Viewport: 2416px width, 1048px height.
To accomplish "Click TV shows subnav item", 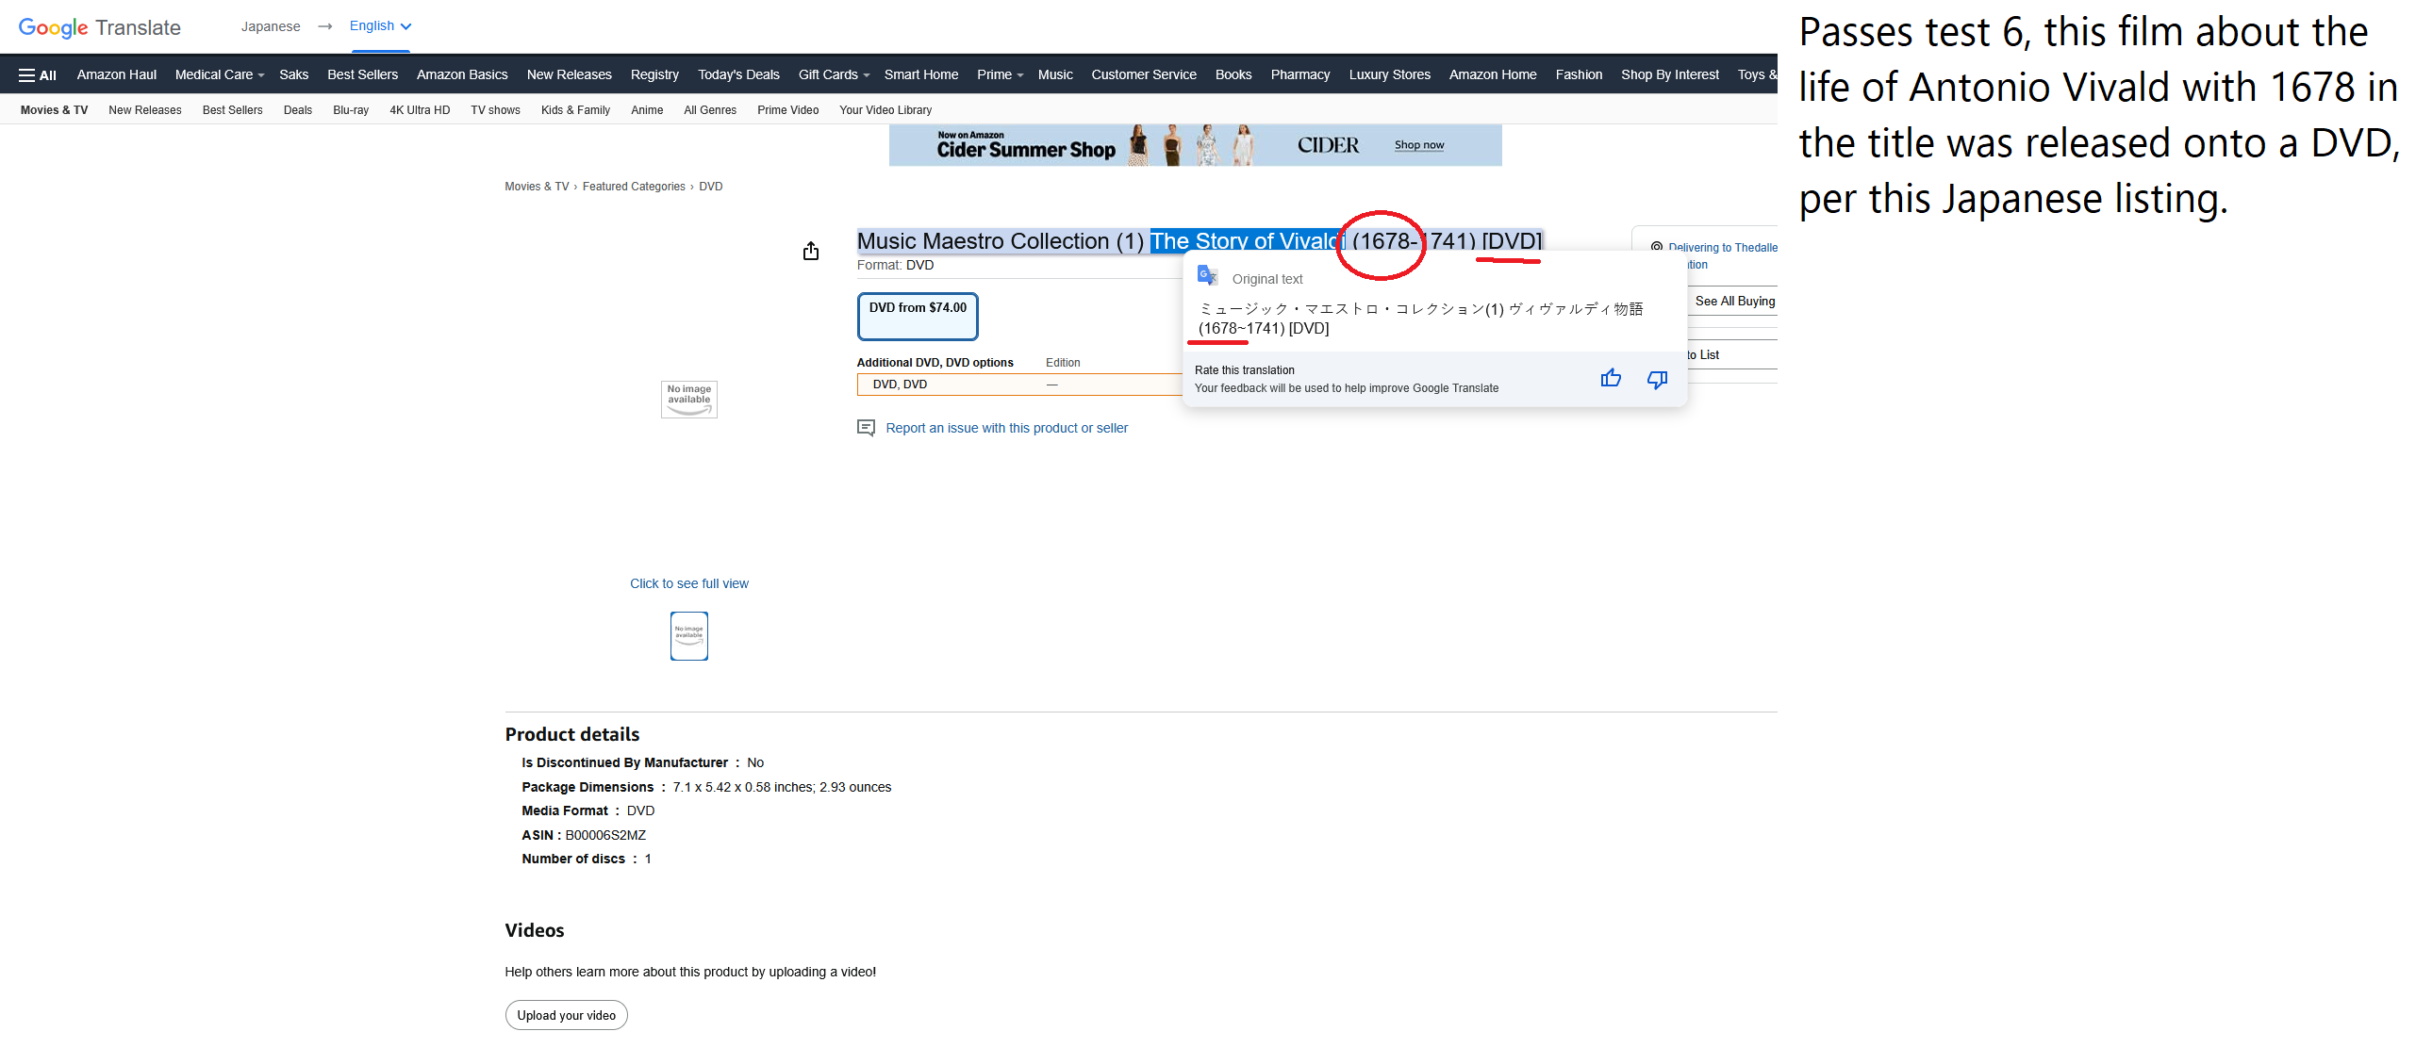I will pyautogui.click(x=495, y=110).
